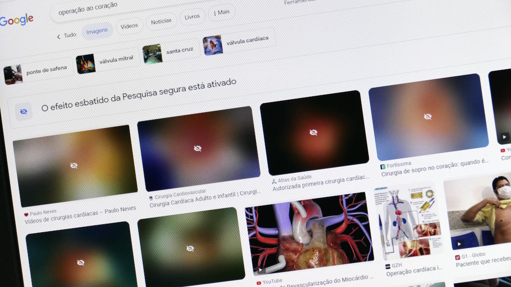Unhide green blurred image in second row
Screen dimensions: 511x287
[x=190, y=249]
